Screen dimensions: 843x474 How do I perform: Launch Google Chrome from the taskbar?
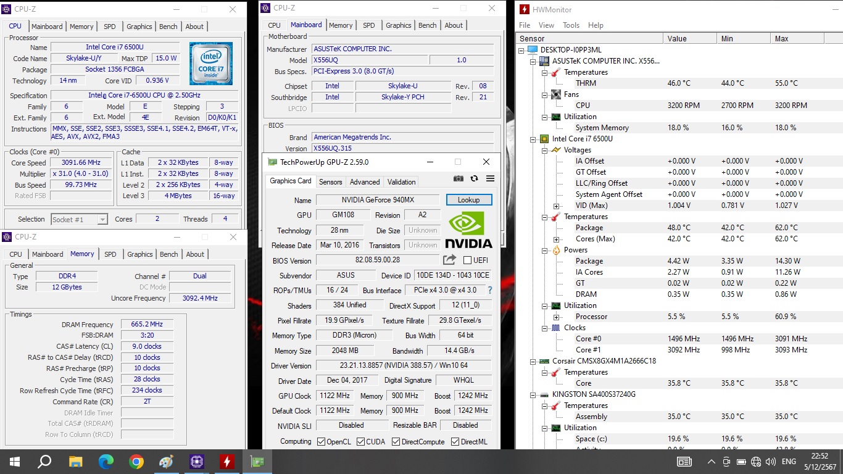[x=136, y=462]
